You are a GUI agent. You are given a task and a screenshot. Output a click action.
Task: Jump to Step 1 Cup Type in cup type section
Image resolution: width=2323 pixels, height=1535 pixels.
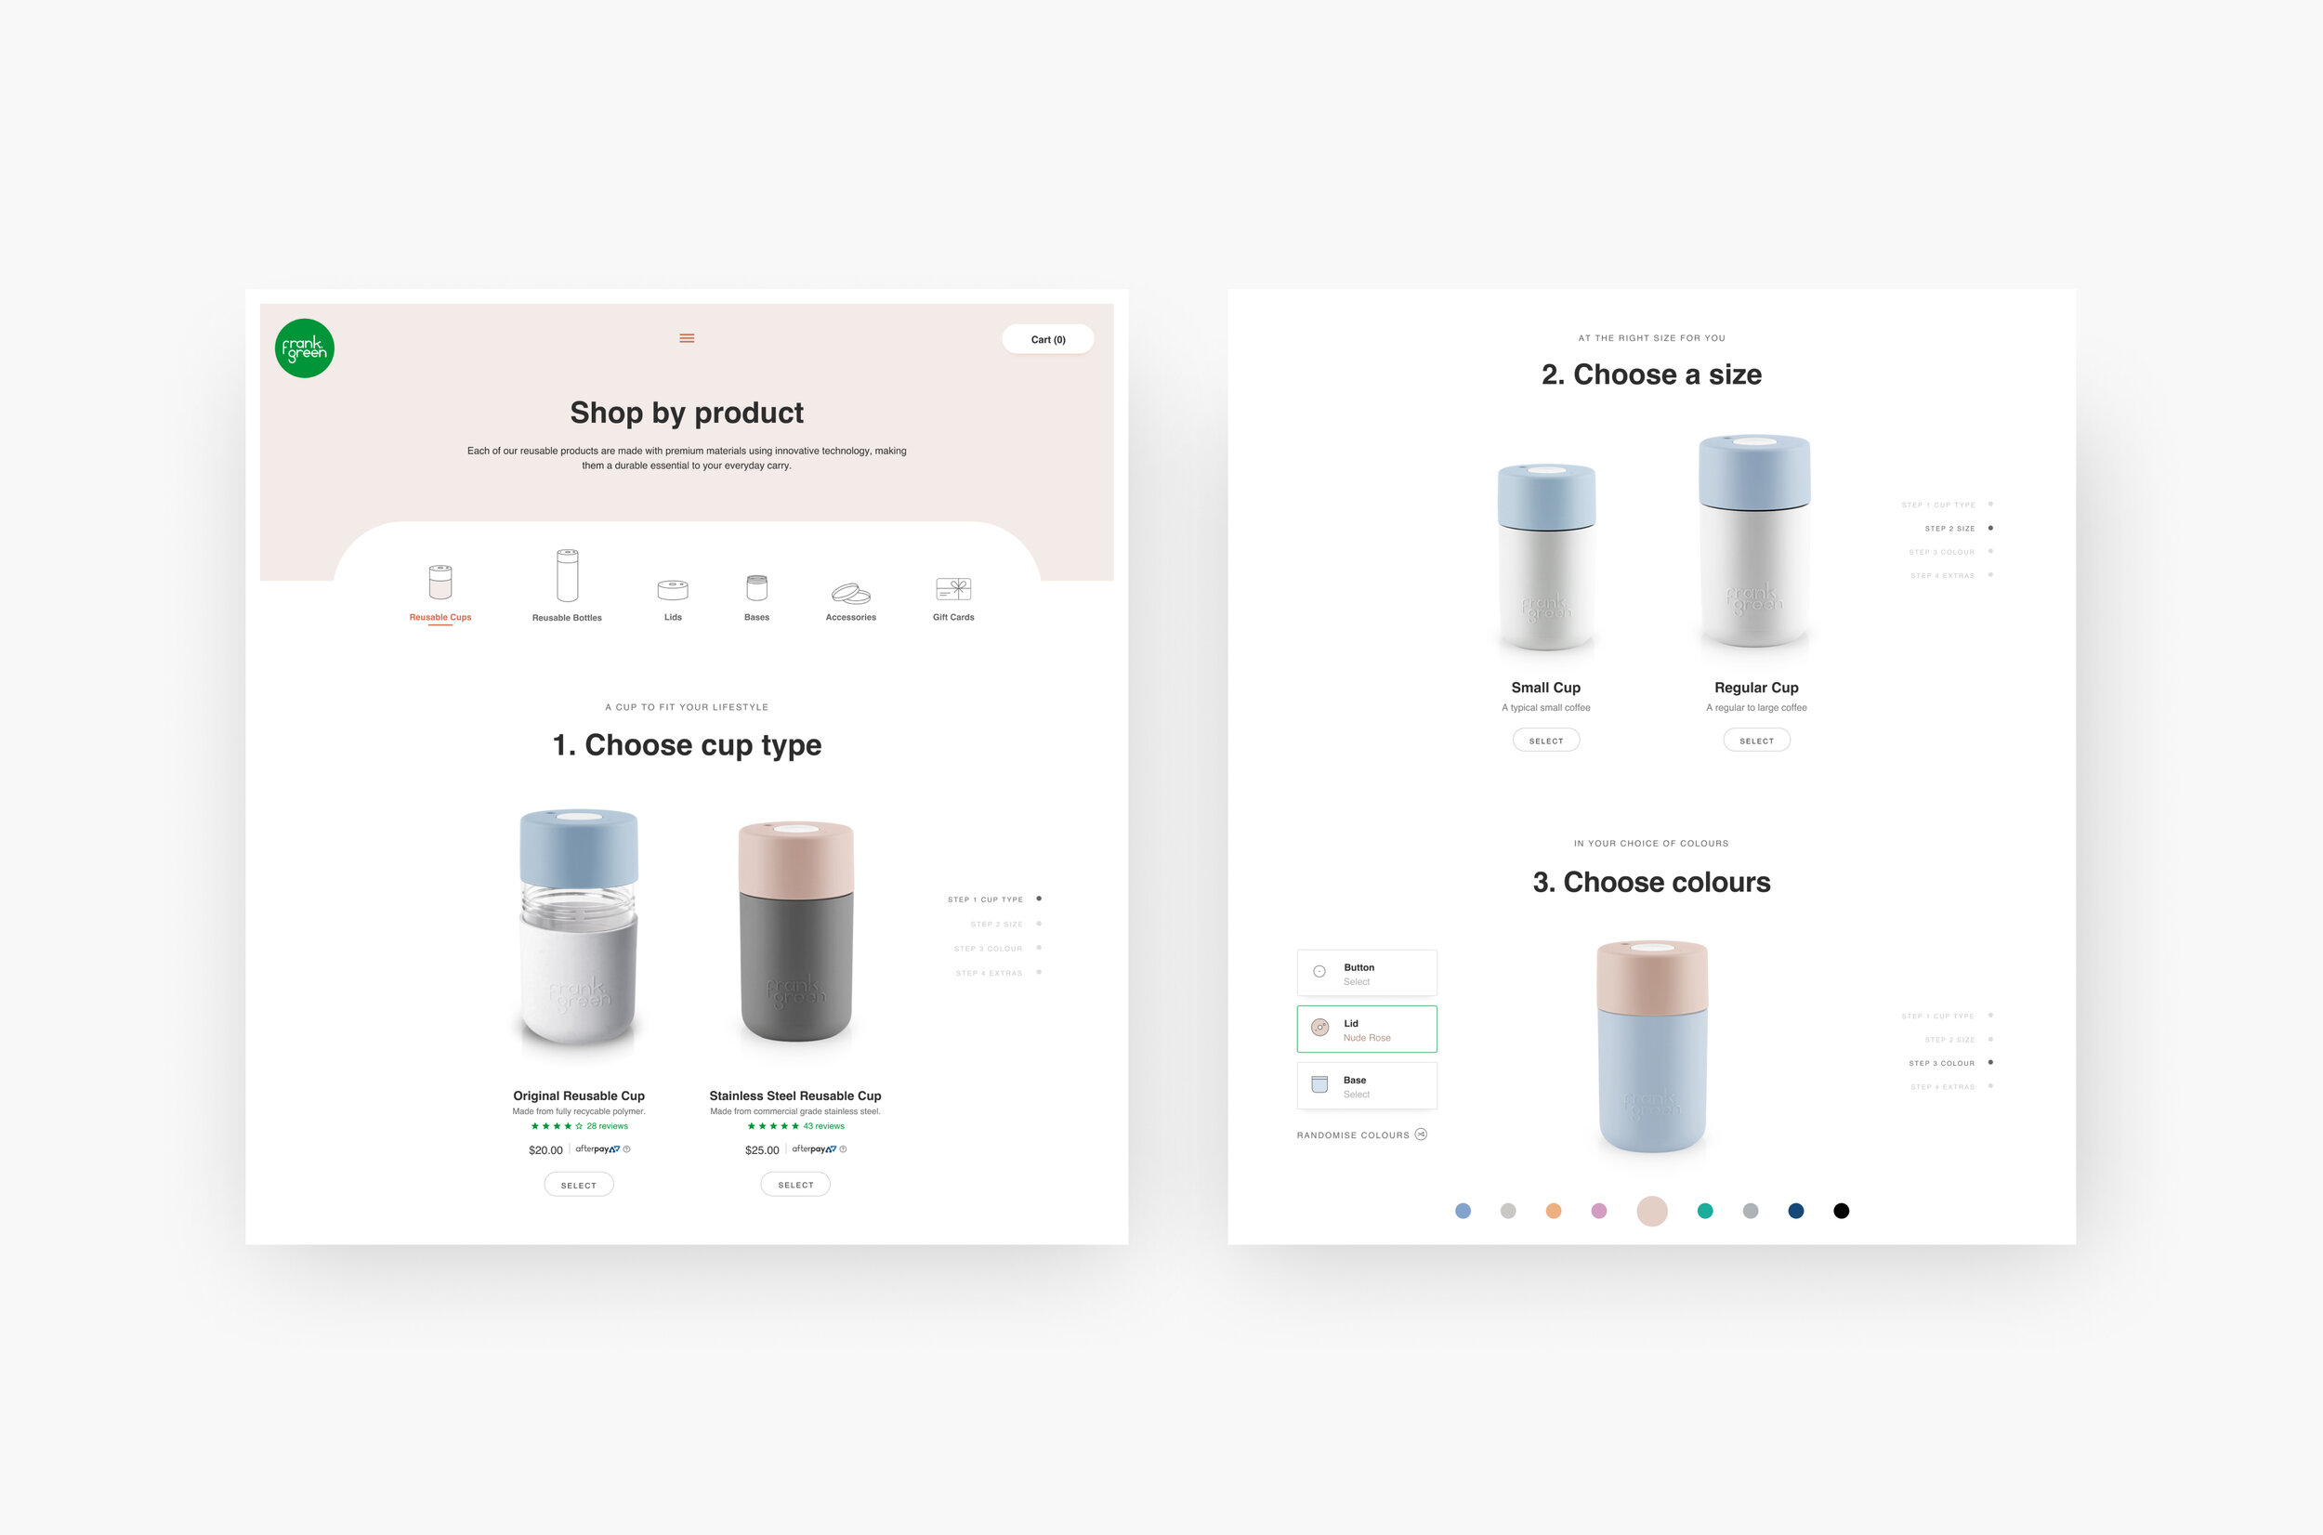994,899
